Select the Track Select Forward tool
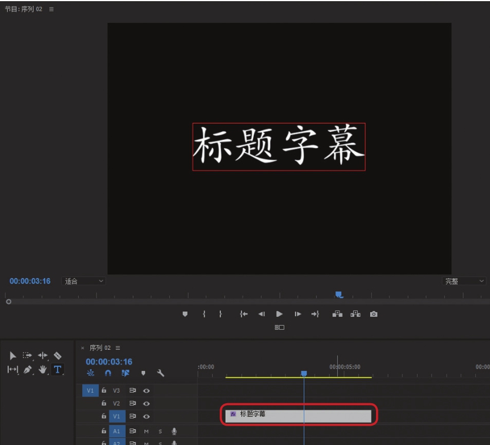The width and height of the screenshot is (490, 445). tap(28, 356)
